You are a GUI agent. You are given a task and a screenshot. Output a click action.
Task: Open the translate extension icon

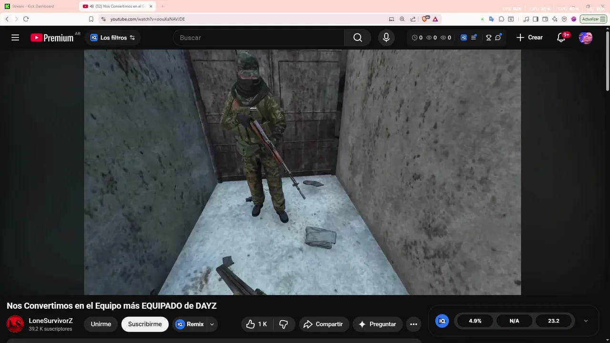pyautogui.click(x=491, y=19)
